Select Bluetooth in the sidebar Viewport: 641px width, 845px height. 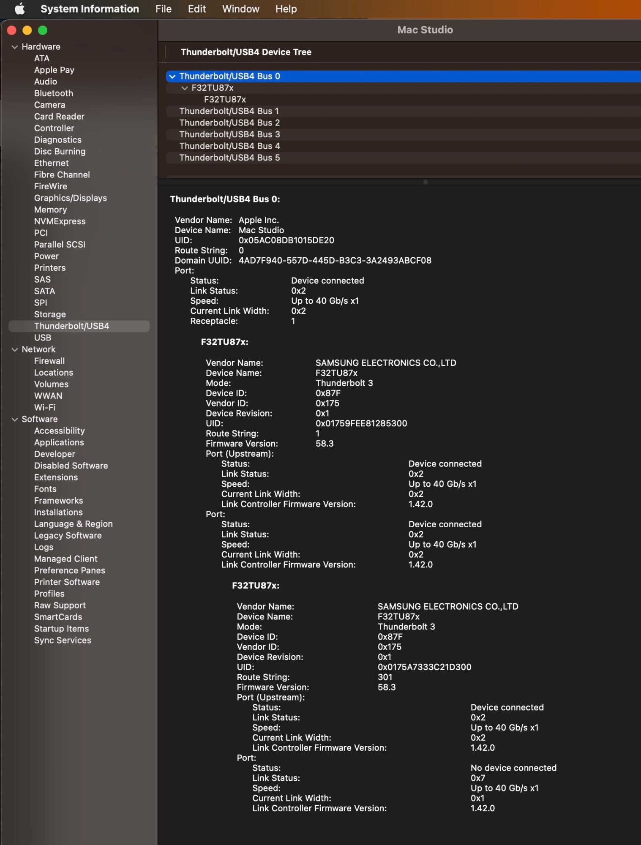tap(54, 93)
